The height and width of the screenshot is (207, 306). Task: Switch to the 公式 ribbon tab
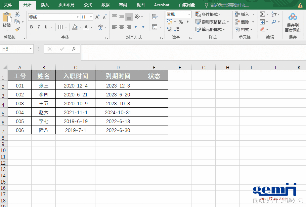[x=88, y=5]
